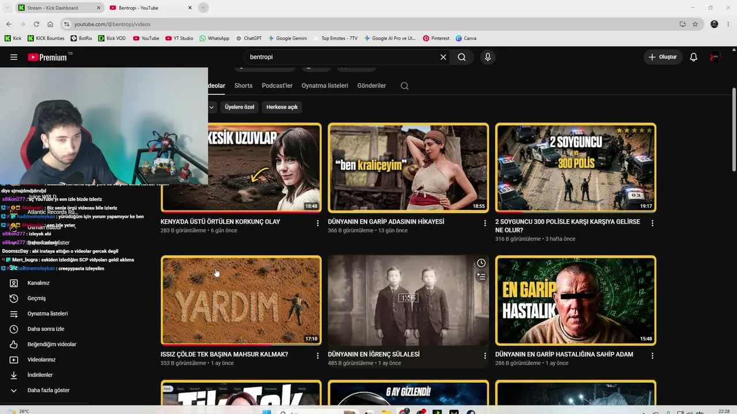Open the Chrome tab search dropdown
The height and width of the screenshot is (414, 737).
point(7,7)
